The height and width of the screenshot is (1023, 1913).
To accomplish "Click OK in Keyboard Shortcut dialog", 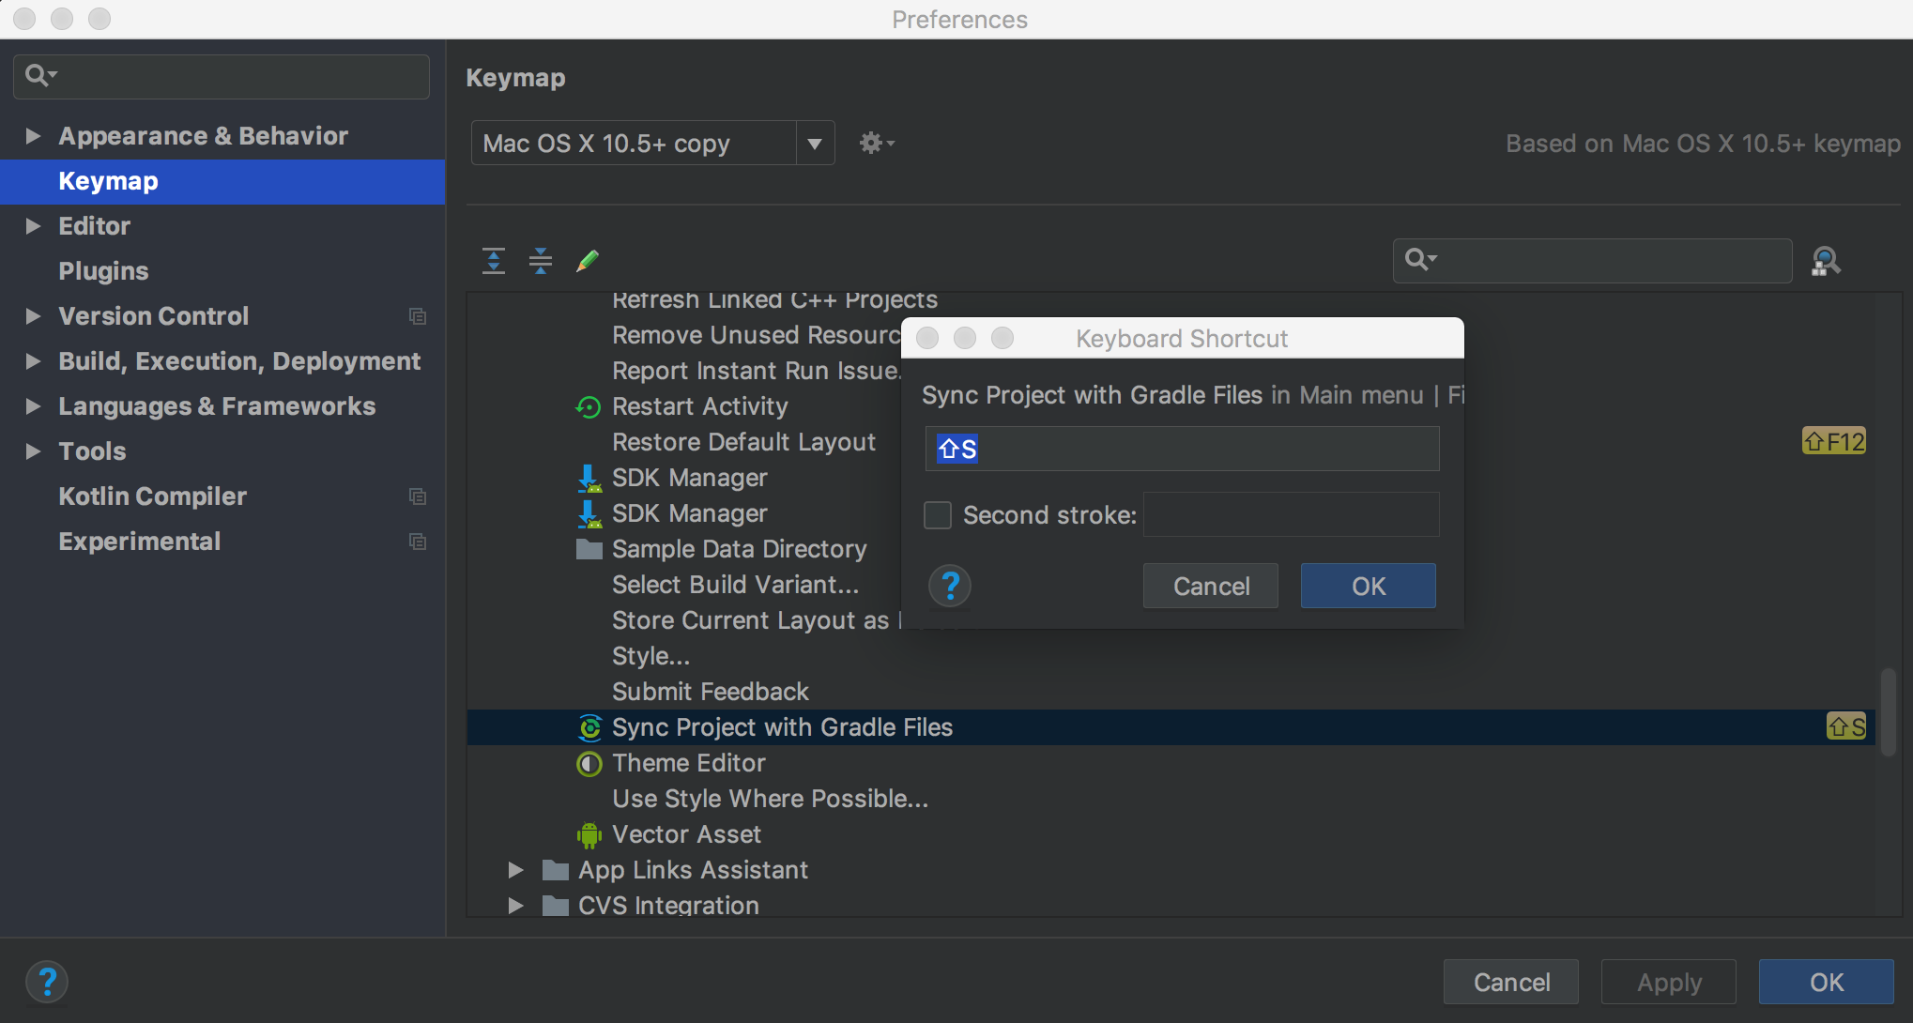I will click(1369, 586).
